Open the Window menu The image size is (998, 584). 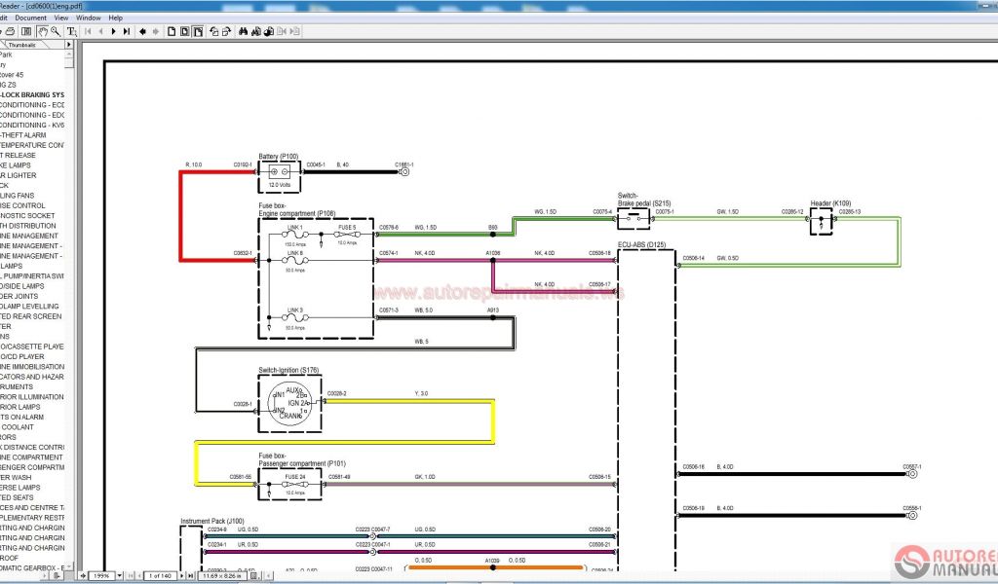[x=88, y=18]
